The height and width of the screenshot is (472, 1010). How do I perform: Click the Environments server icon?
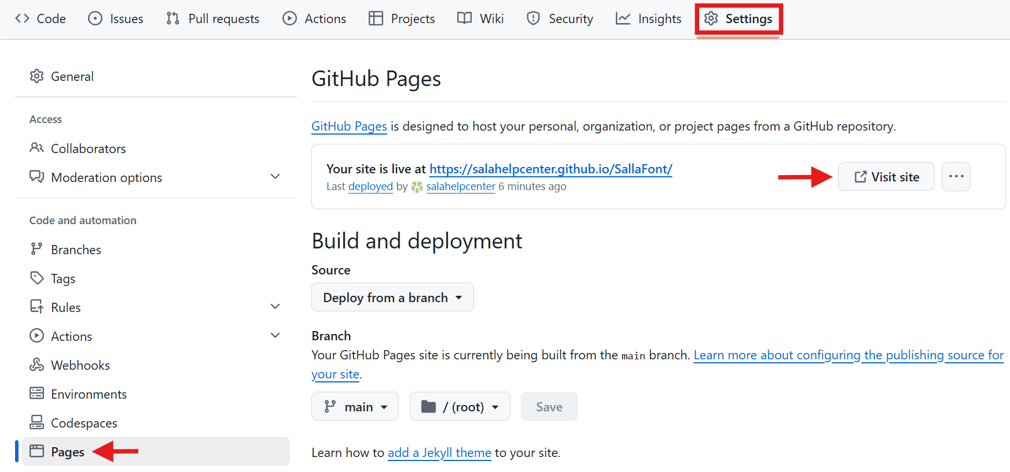(x=37, y=393)
